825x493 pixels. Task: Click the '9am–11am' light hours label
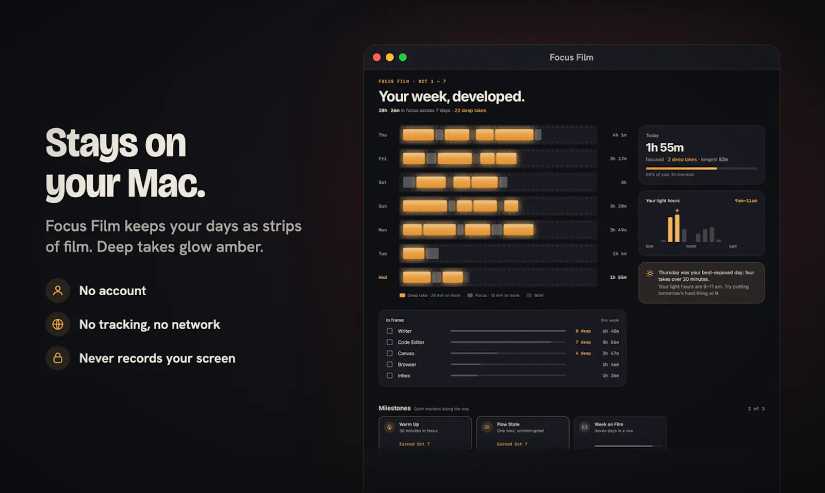tap(746, 201)
